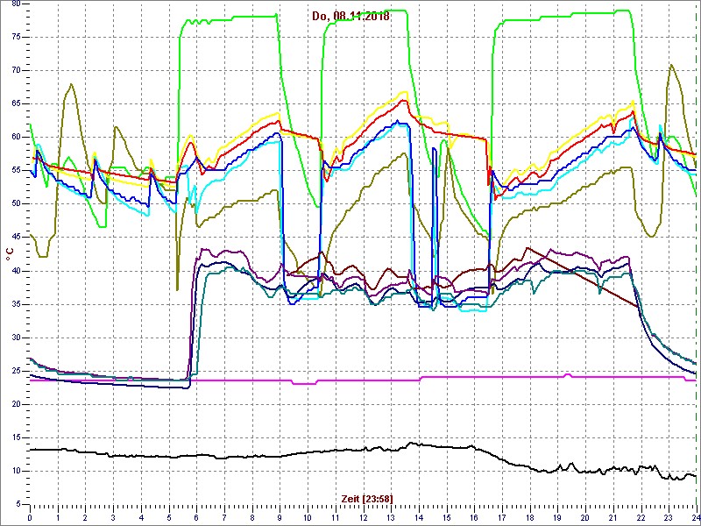Click the 65 tick on the temperature axis
Image resolution: width=701 pixels, height=526 pixels.
click(17, 103)
